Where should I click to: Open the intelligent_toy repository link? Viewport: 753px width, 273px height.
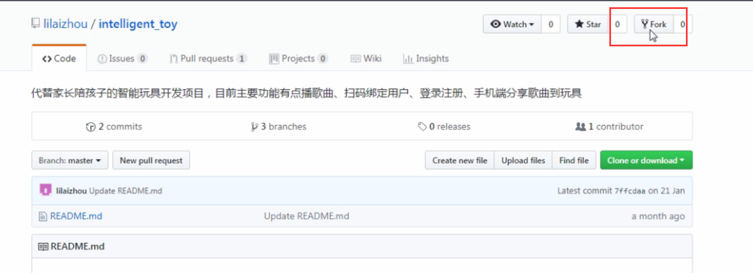(x=138, y=24)
